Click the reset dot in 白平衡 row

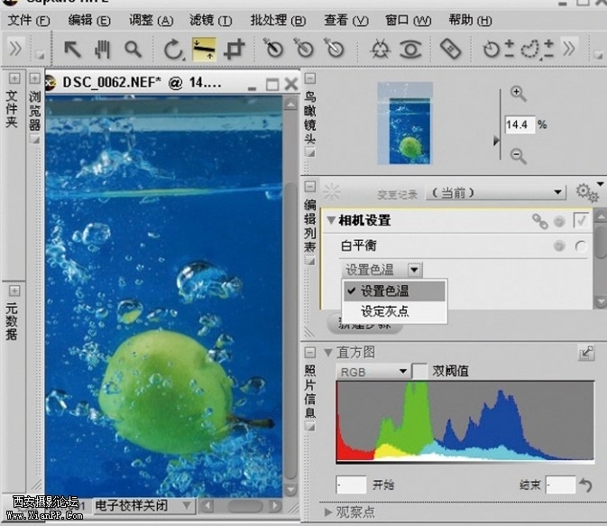(x=559, y=246)
